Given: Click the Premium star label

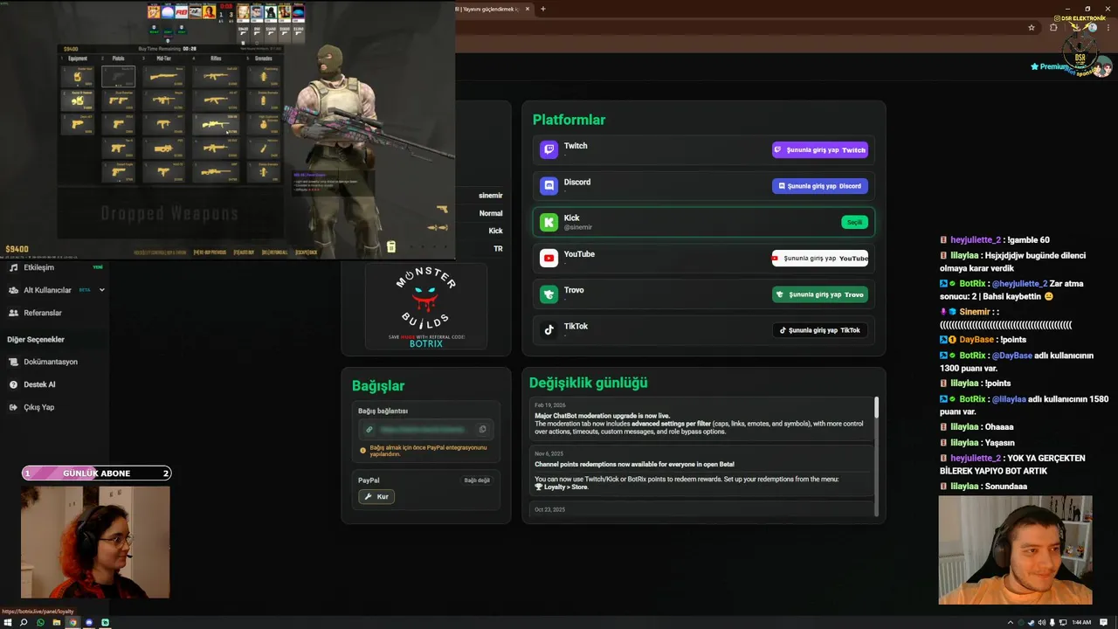Looking at the screenshot, I should tap(1049, 66).
